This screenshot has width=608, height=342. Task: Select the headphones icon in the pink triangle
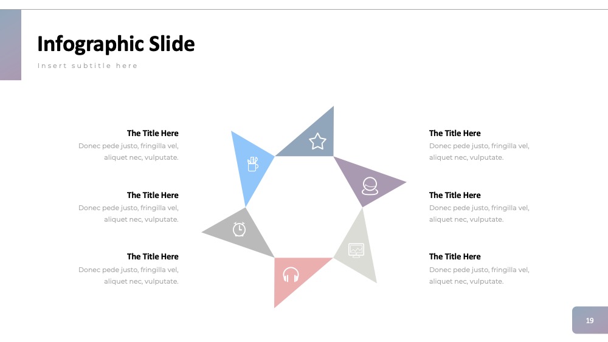291,275
